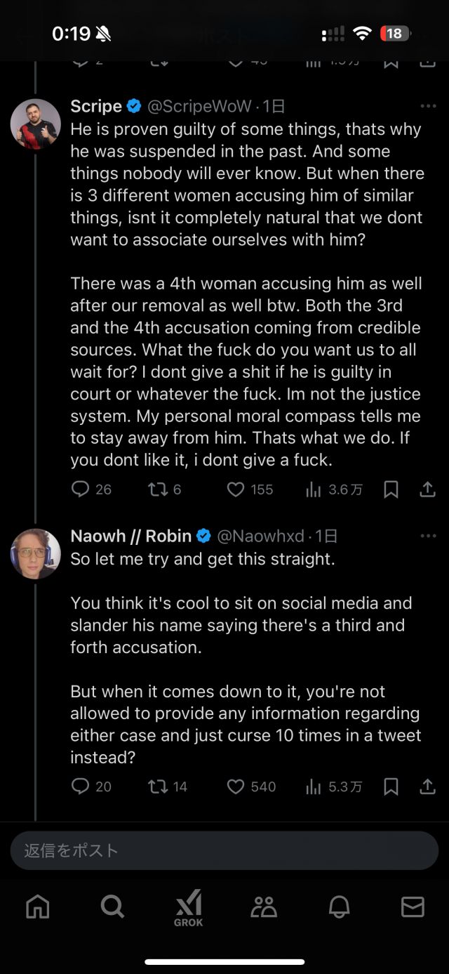
Task: View analytics for Naowh's tweet
Action: [334, 787]
